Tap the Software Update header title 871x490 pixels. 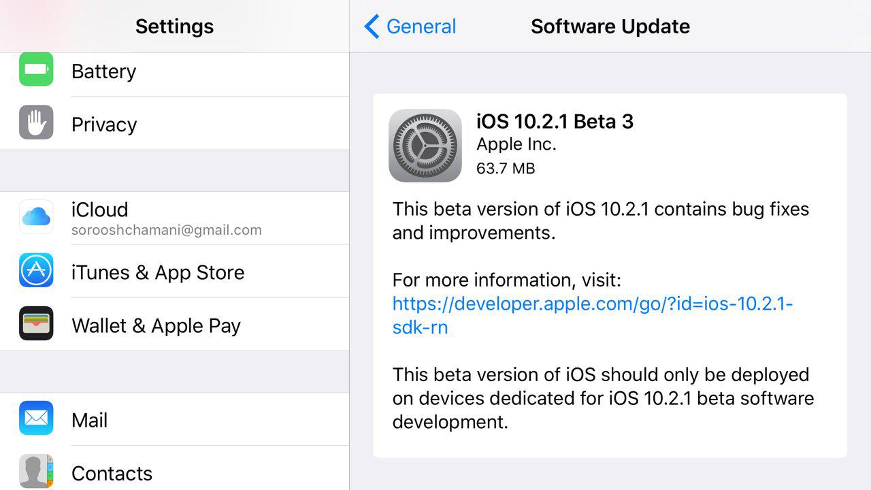point(610,27)
